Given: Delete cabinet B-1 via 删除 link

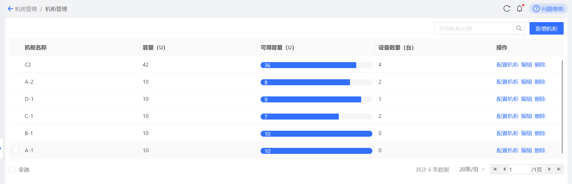Looking at the screenshot, I should click(540, 133).
